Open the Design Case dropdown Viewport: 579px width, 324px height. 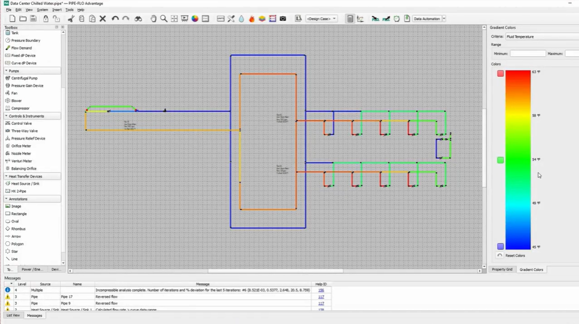pyautogui.click(x=321, y=19)
